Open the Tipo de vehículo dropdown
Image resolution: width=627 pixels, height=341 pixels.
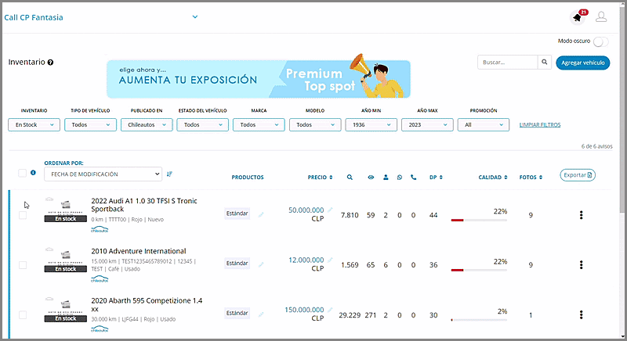click(x=90, y=125)
